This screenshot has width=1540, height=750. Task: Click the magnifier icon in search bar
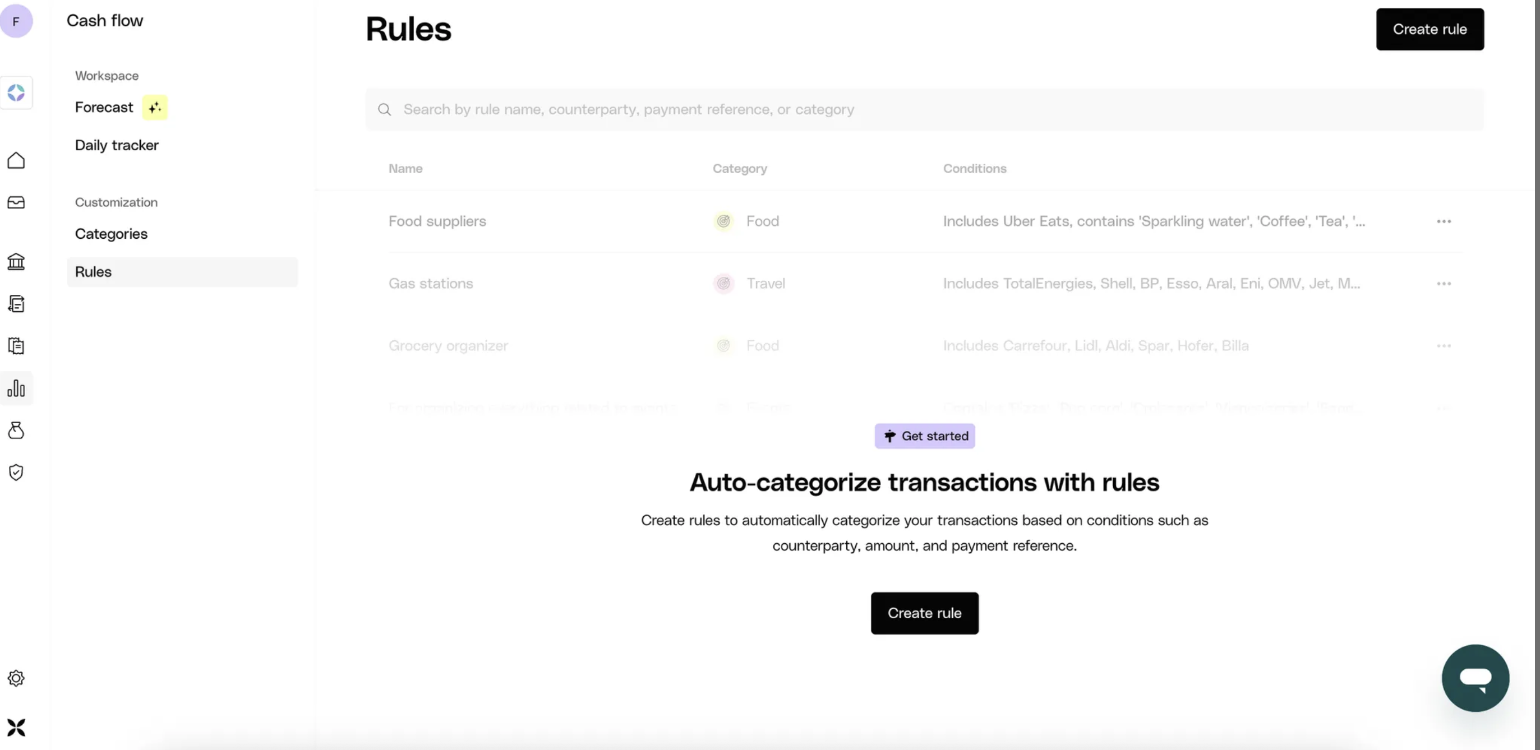click(384, 109)
